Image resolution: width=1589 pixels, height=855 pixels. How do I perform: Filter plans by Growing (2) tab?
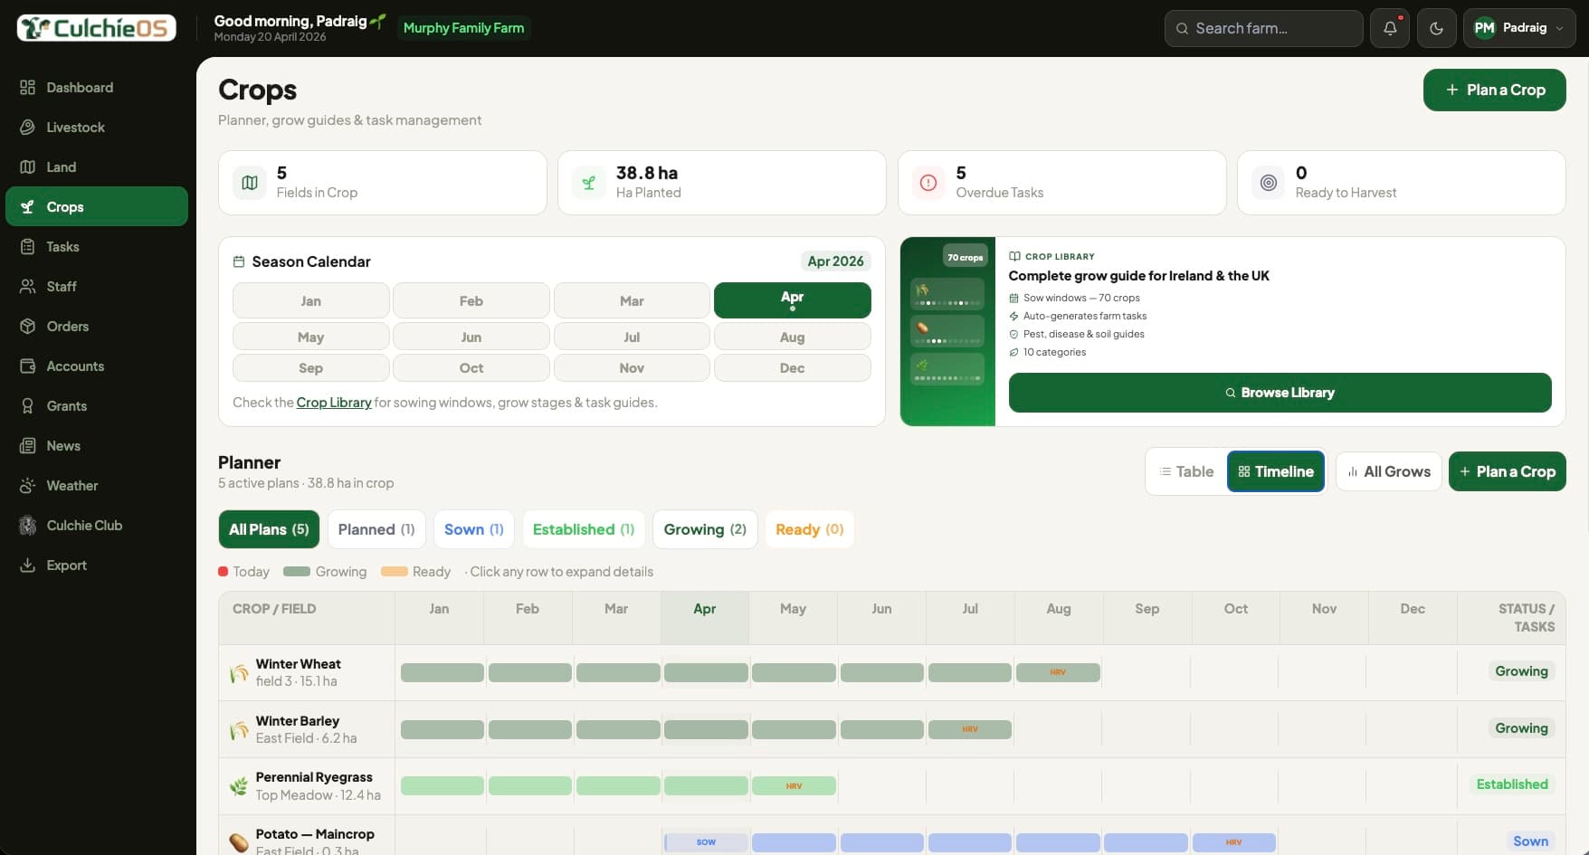coord(705,529)
